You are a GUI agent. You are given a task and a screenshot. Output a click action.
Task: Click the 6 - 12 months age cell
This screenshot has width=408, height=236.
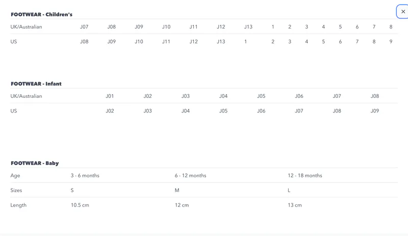point(190,175)
